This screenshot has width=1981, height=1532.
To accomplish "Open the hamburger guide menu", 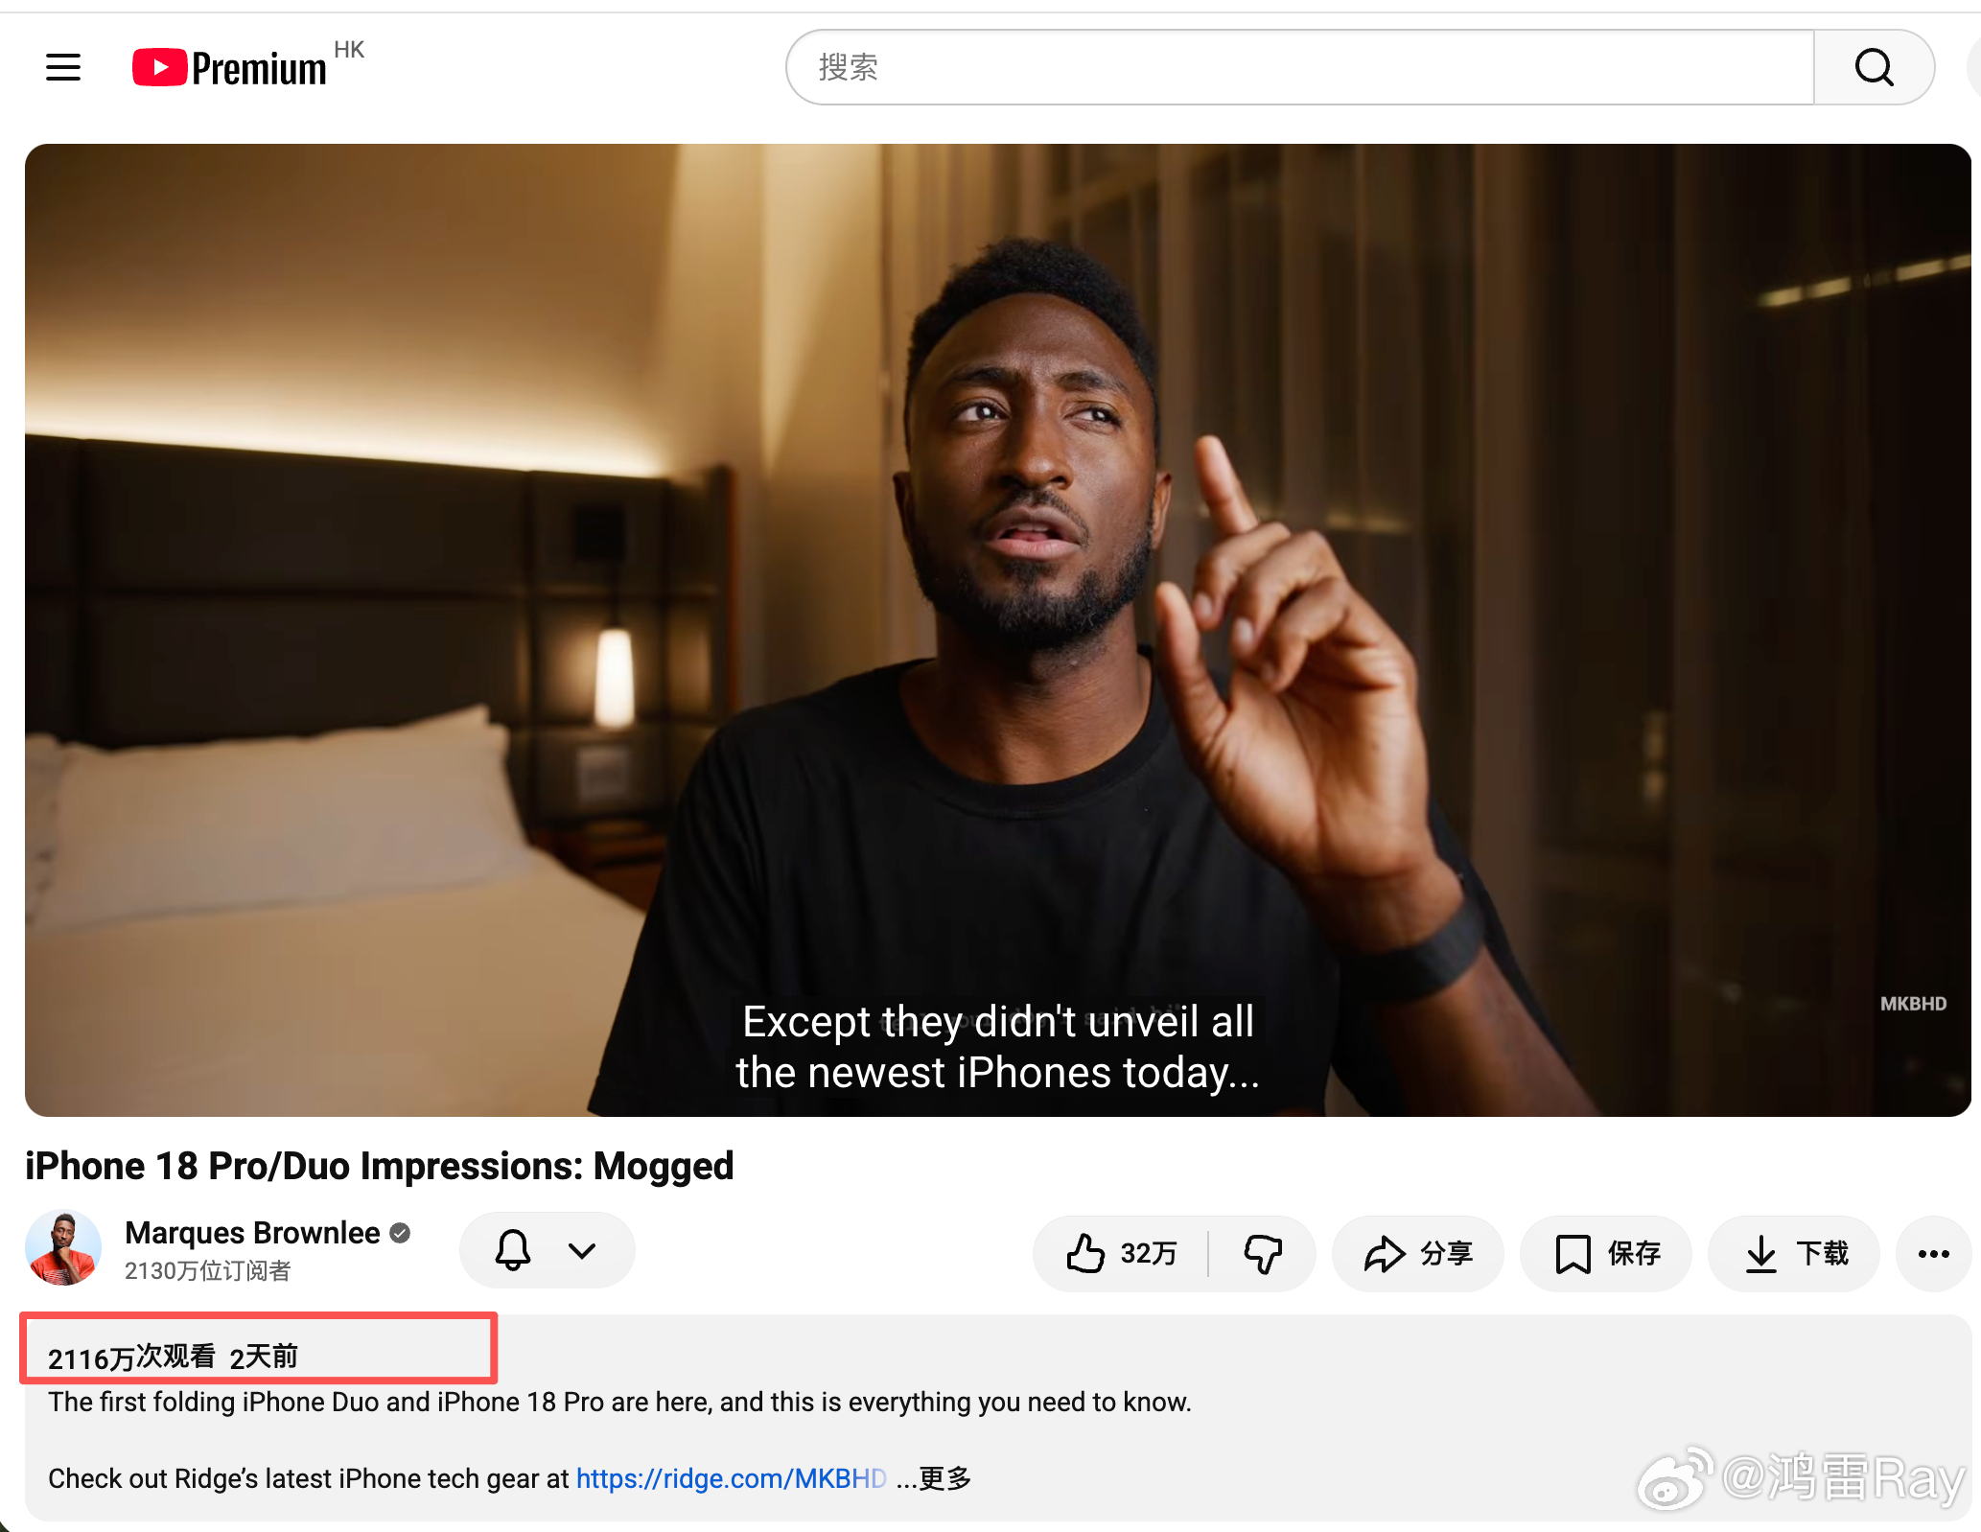I will tap(63, 67).
